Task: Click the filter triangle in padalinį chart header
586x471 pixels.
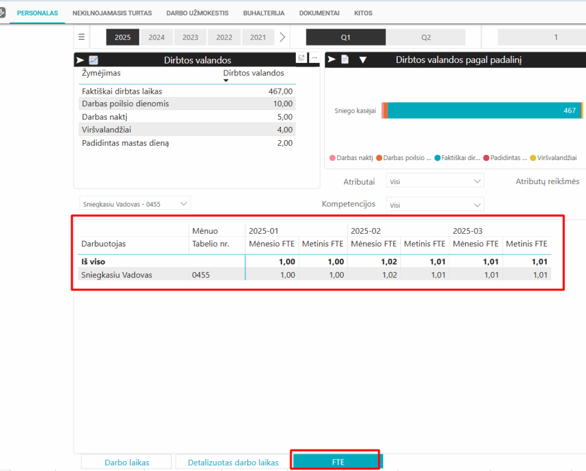Action: pyautogui.click(x=362, y=59)
